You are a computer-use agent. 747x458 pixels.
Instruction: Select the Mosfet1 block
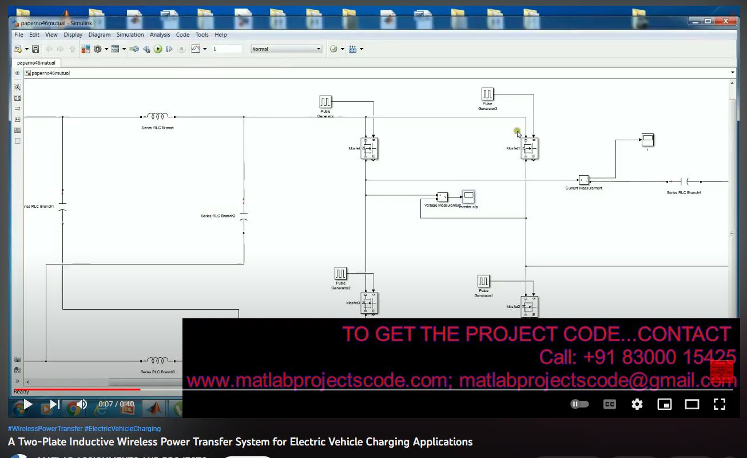(530, 148)
